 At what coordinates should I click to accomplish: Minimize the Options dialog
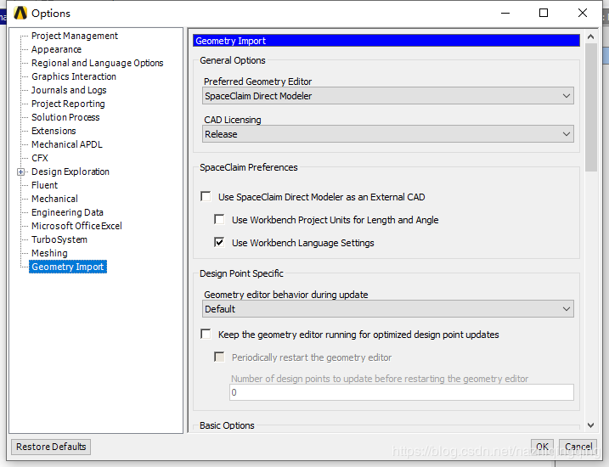click(505, 13)
